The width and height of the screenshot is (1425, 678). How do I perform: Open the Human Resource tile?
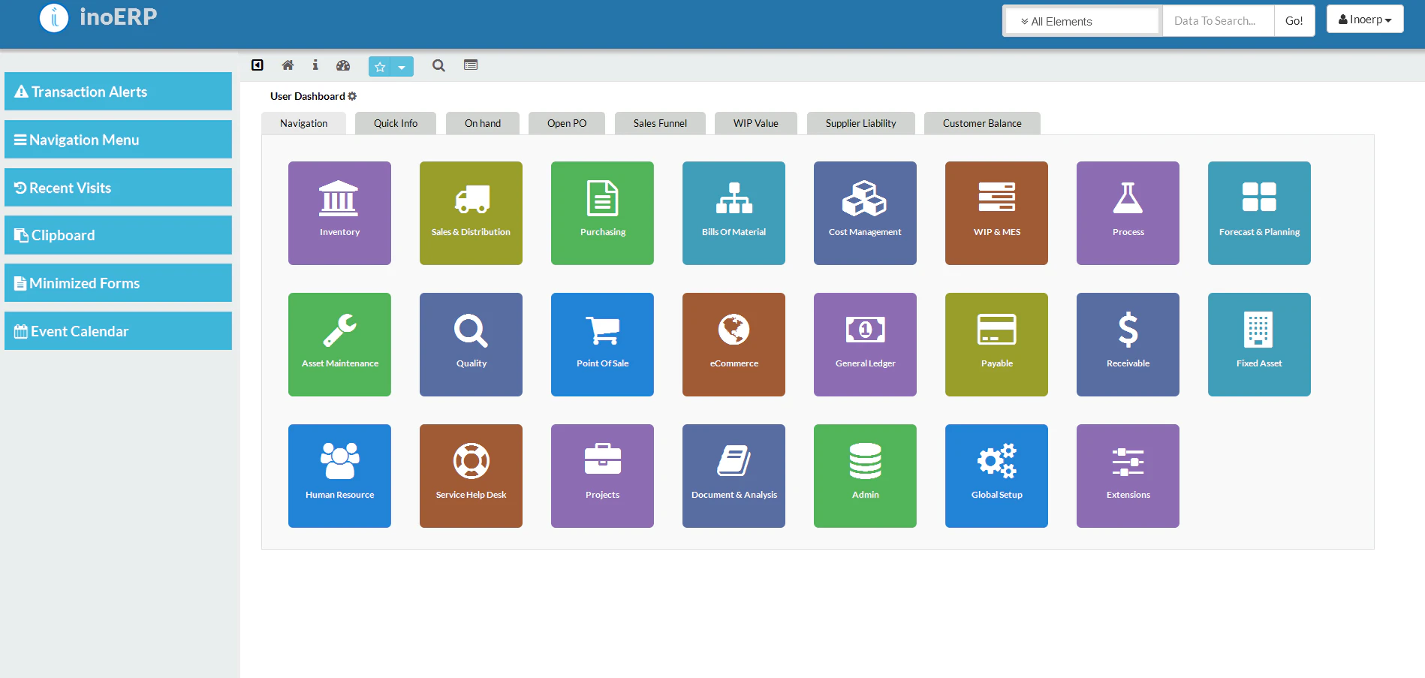pyautogui.click(x=339, y=476)
